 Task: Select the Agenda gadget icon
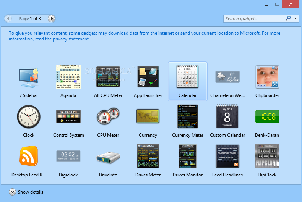click(x=68, y=77)
